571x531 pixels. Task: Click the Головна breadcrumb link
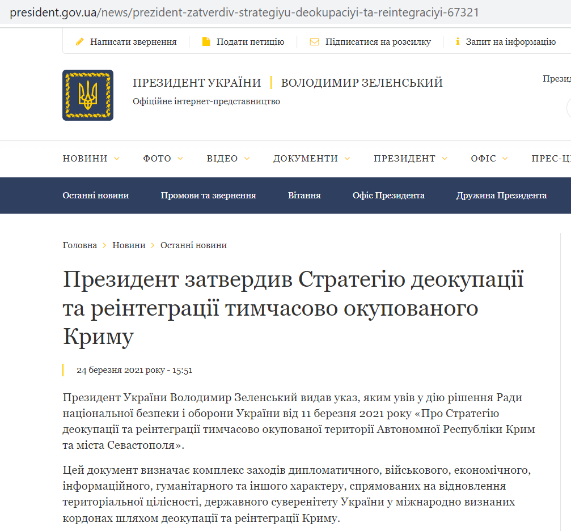[79, 245]
